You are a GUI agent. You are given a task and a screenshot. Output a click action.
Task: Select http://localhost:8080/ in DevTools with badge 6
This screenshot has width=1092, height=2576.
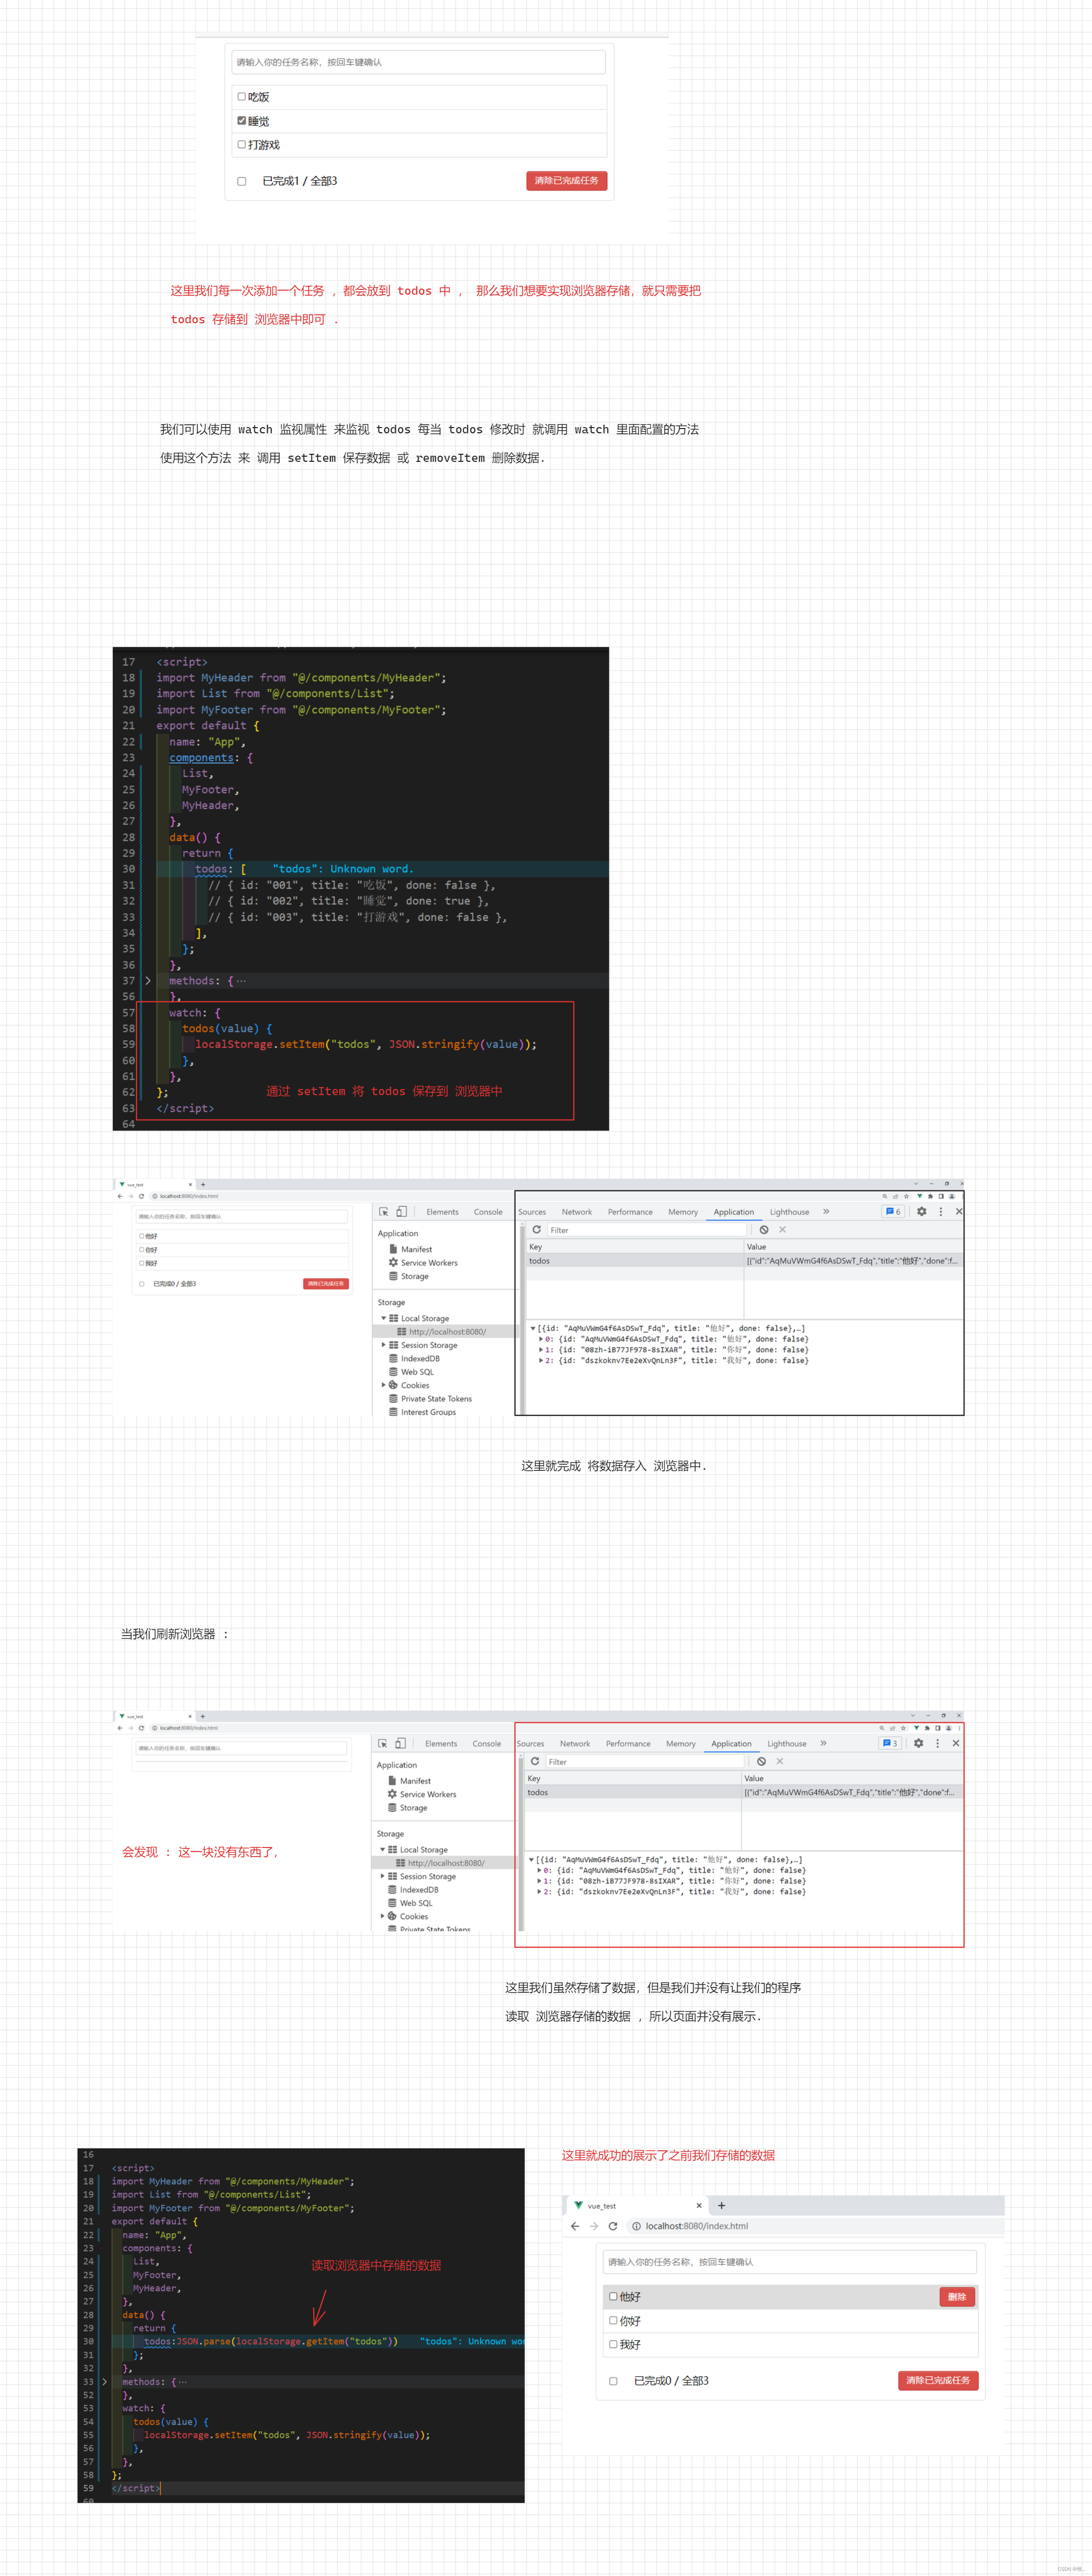coord(447,1331)
